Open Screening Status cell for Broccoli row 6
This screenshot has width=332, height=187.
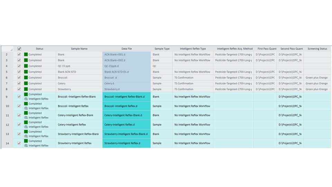coord(317,78)
